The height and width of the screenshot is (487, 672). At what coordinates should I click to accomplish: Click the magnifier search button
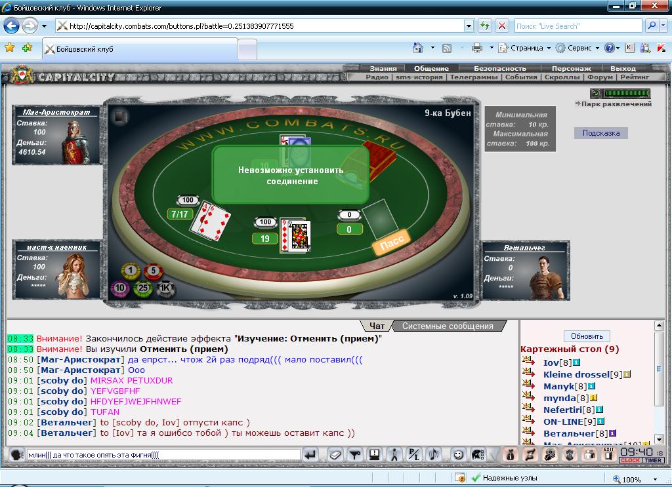point(652,26)
